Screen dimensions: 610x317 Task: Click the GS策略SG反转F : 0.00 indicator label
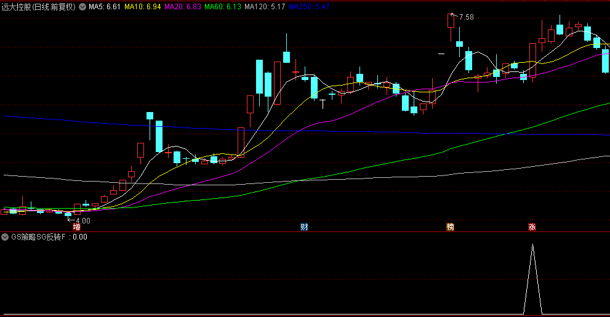coord(49,237)
